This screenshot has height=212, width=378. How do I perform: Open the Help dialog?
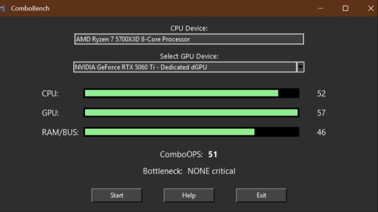pos(189,195)
